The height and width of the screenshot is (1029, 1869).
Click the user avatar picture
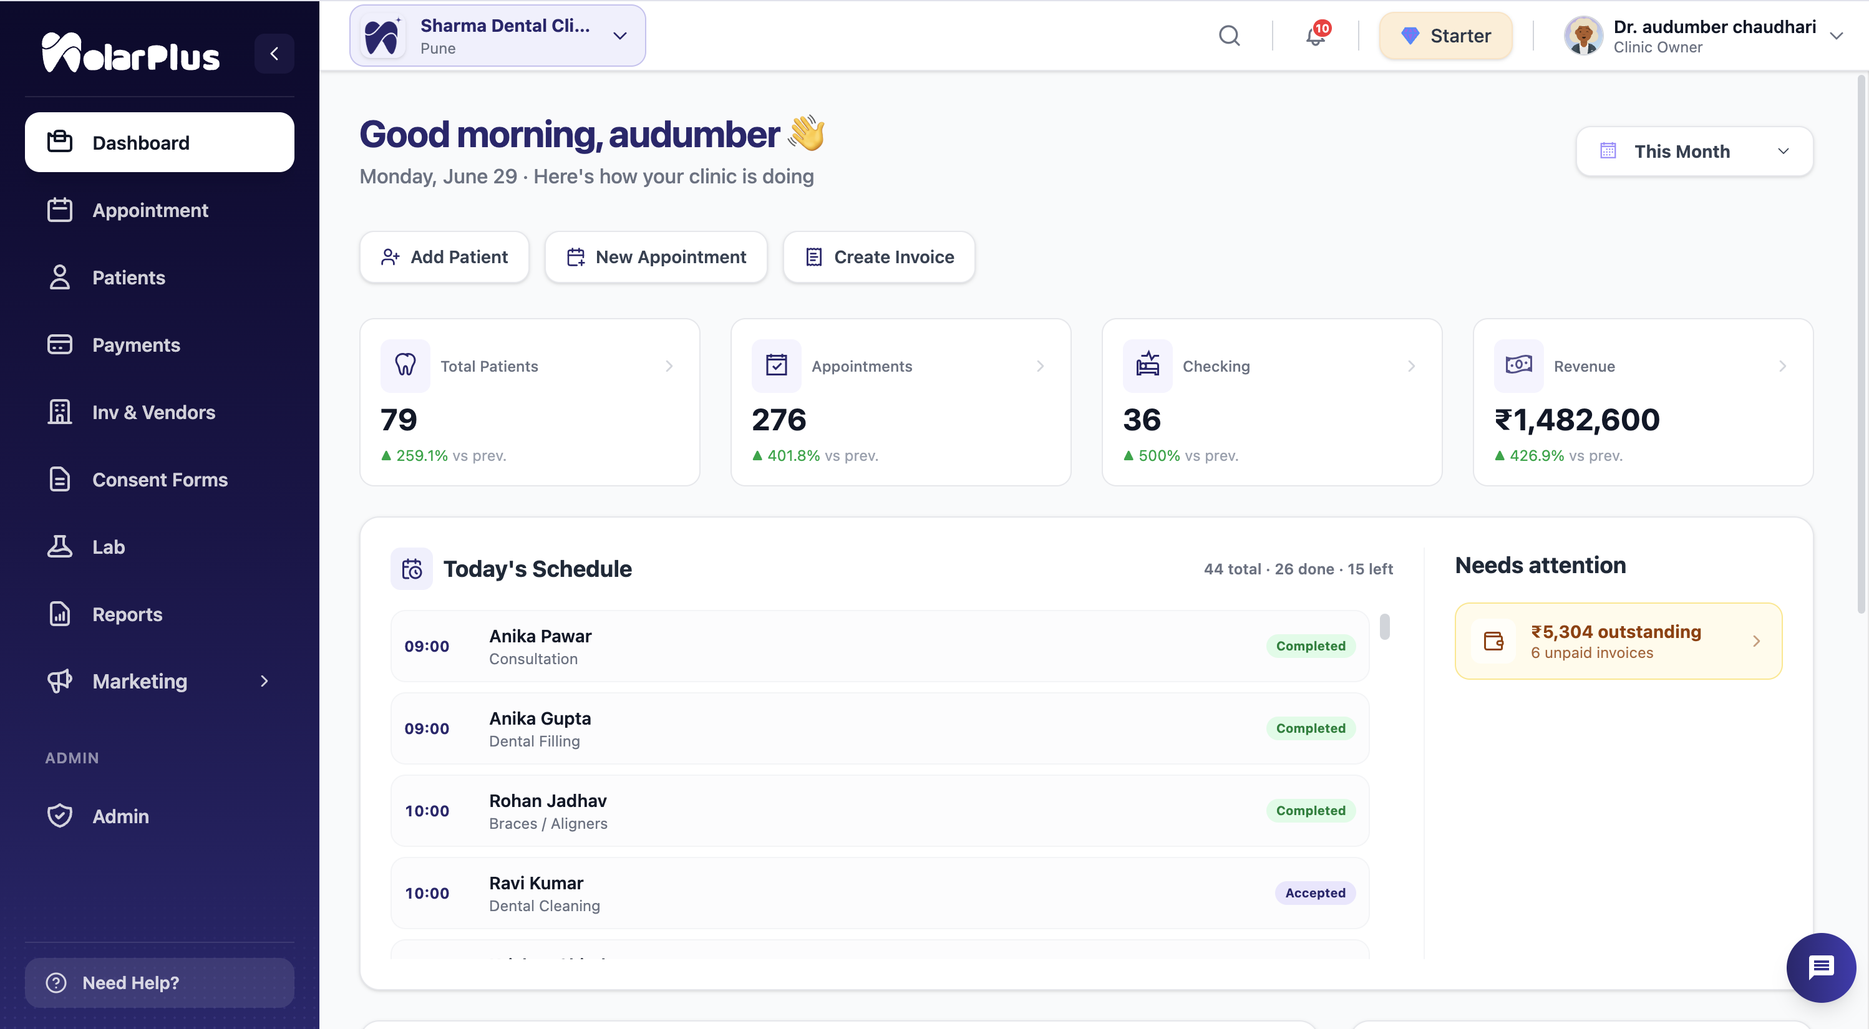(1583, 36)
